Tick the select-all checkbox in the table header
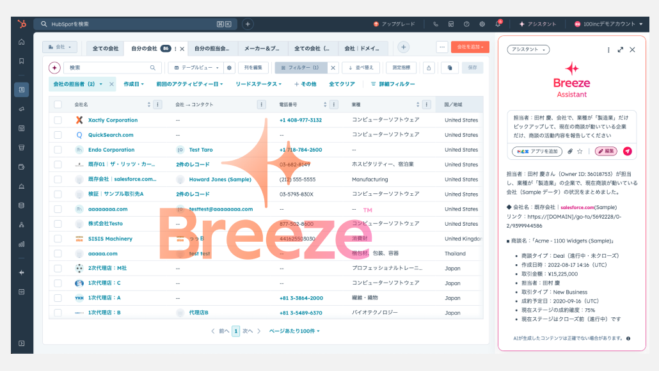Viewport: 659px width, 371px height. 58,104
